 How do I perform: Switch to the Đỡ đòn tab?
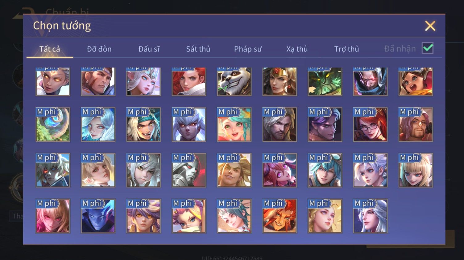pyautogui.click(x=99, y=49)
